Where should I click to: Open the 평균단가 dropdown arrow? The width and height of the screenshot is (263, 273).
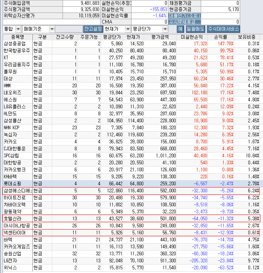[165, 29]
